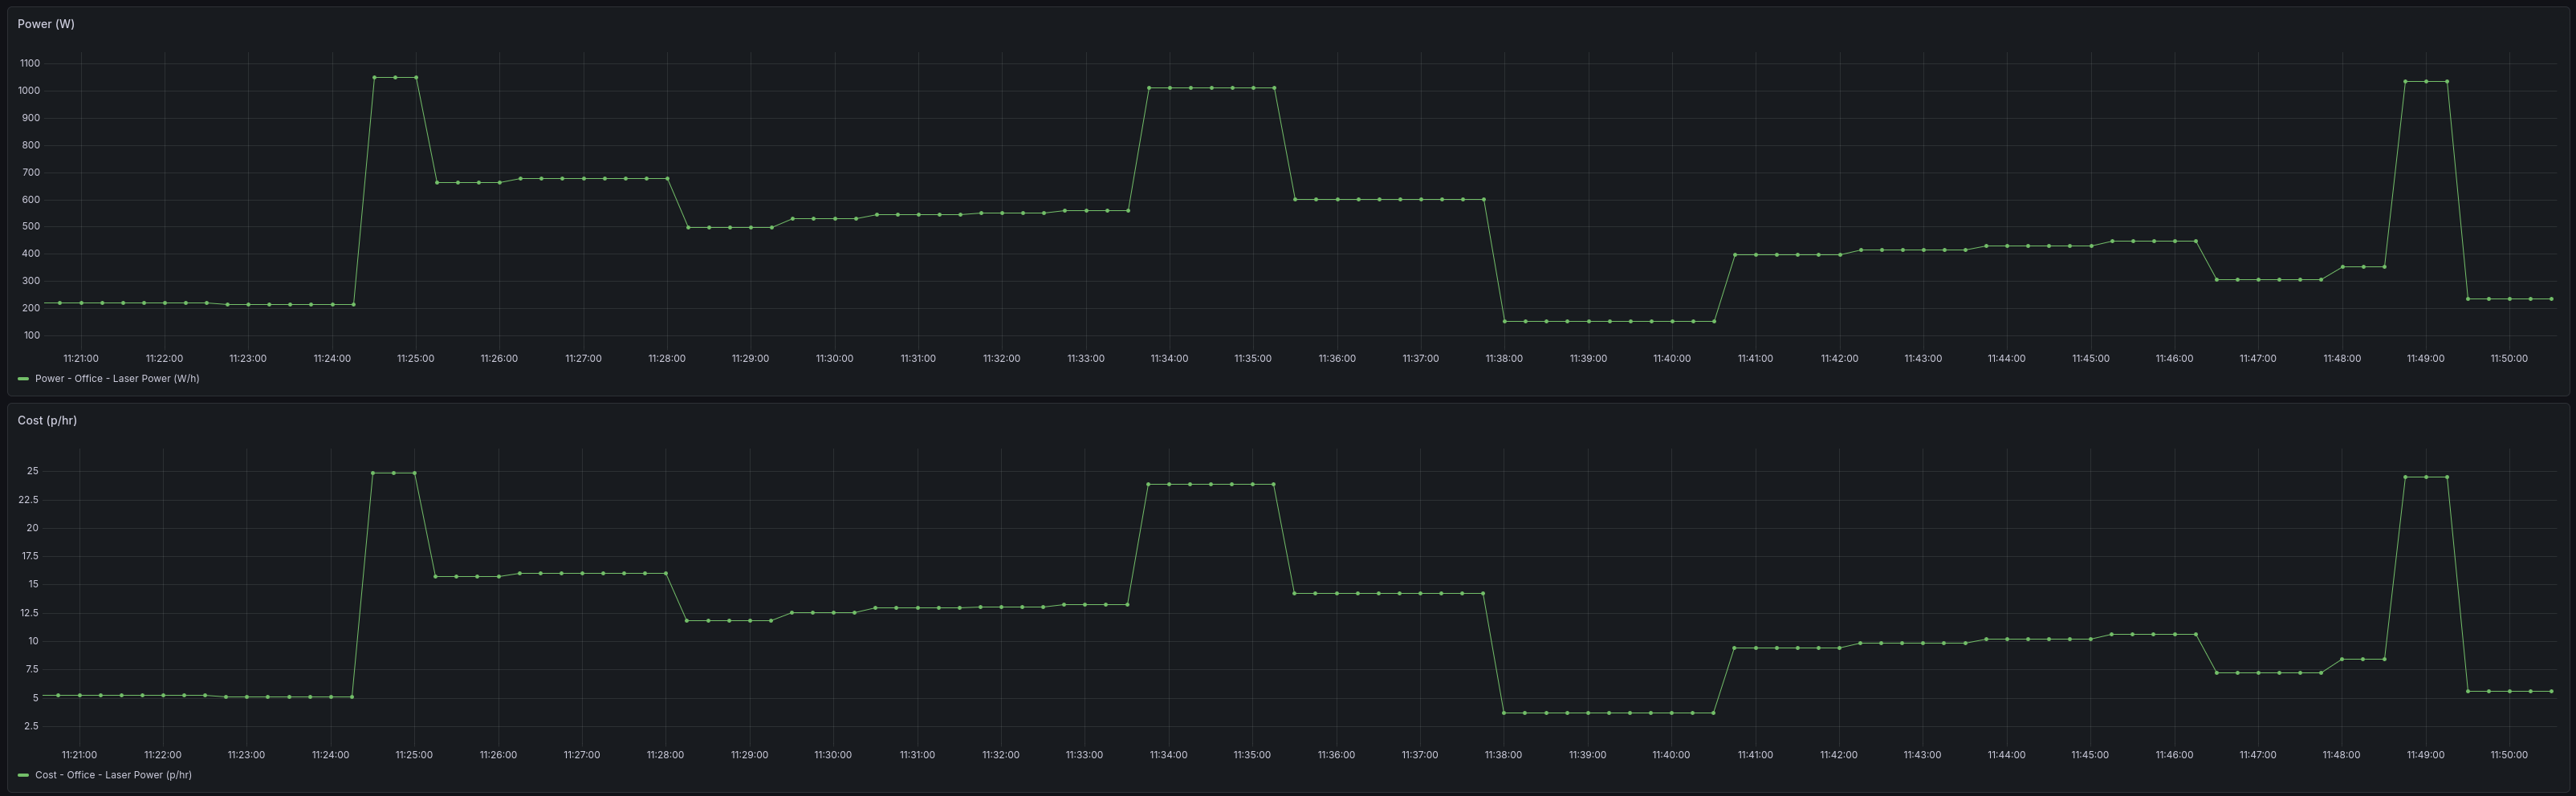This screenshot has height=796, width=2576.
Task: Click the 11:43:00 time label in the Cost panel
Action: click(x=1922, y=755)
